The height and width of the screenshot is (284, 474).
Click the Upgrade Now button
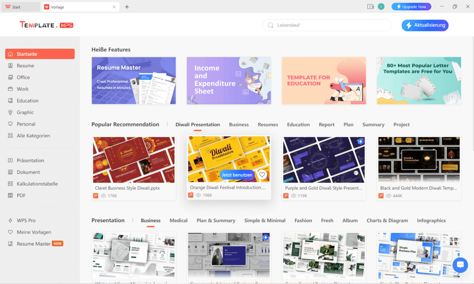coord(411,7)
